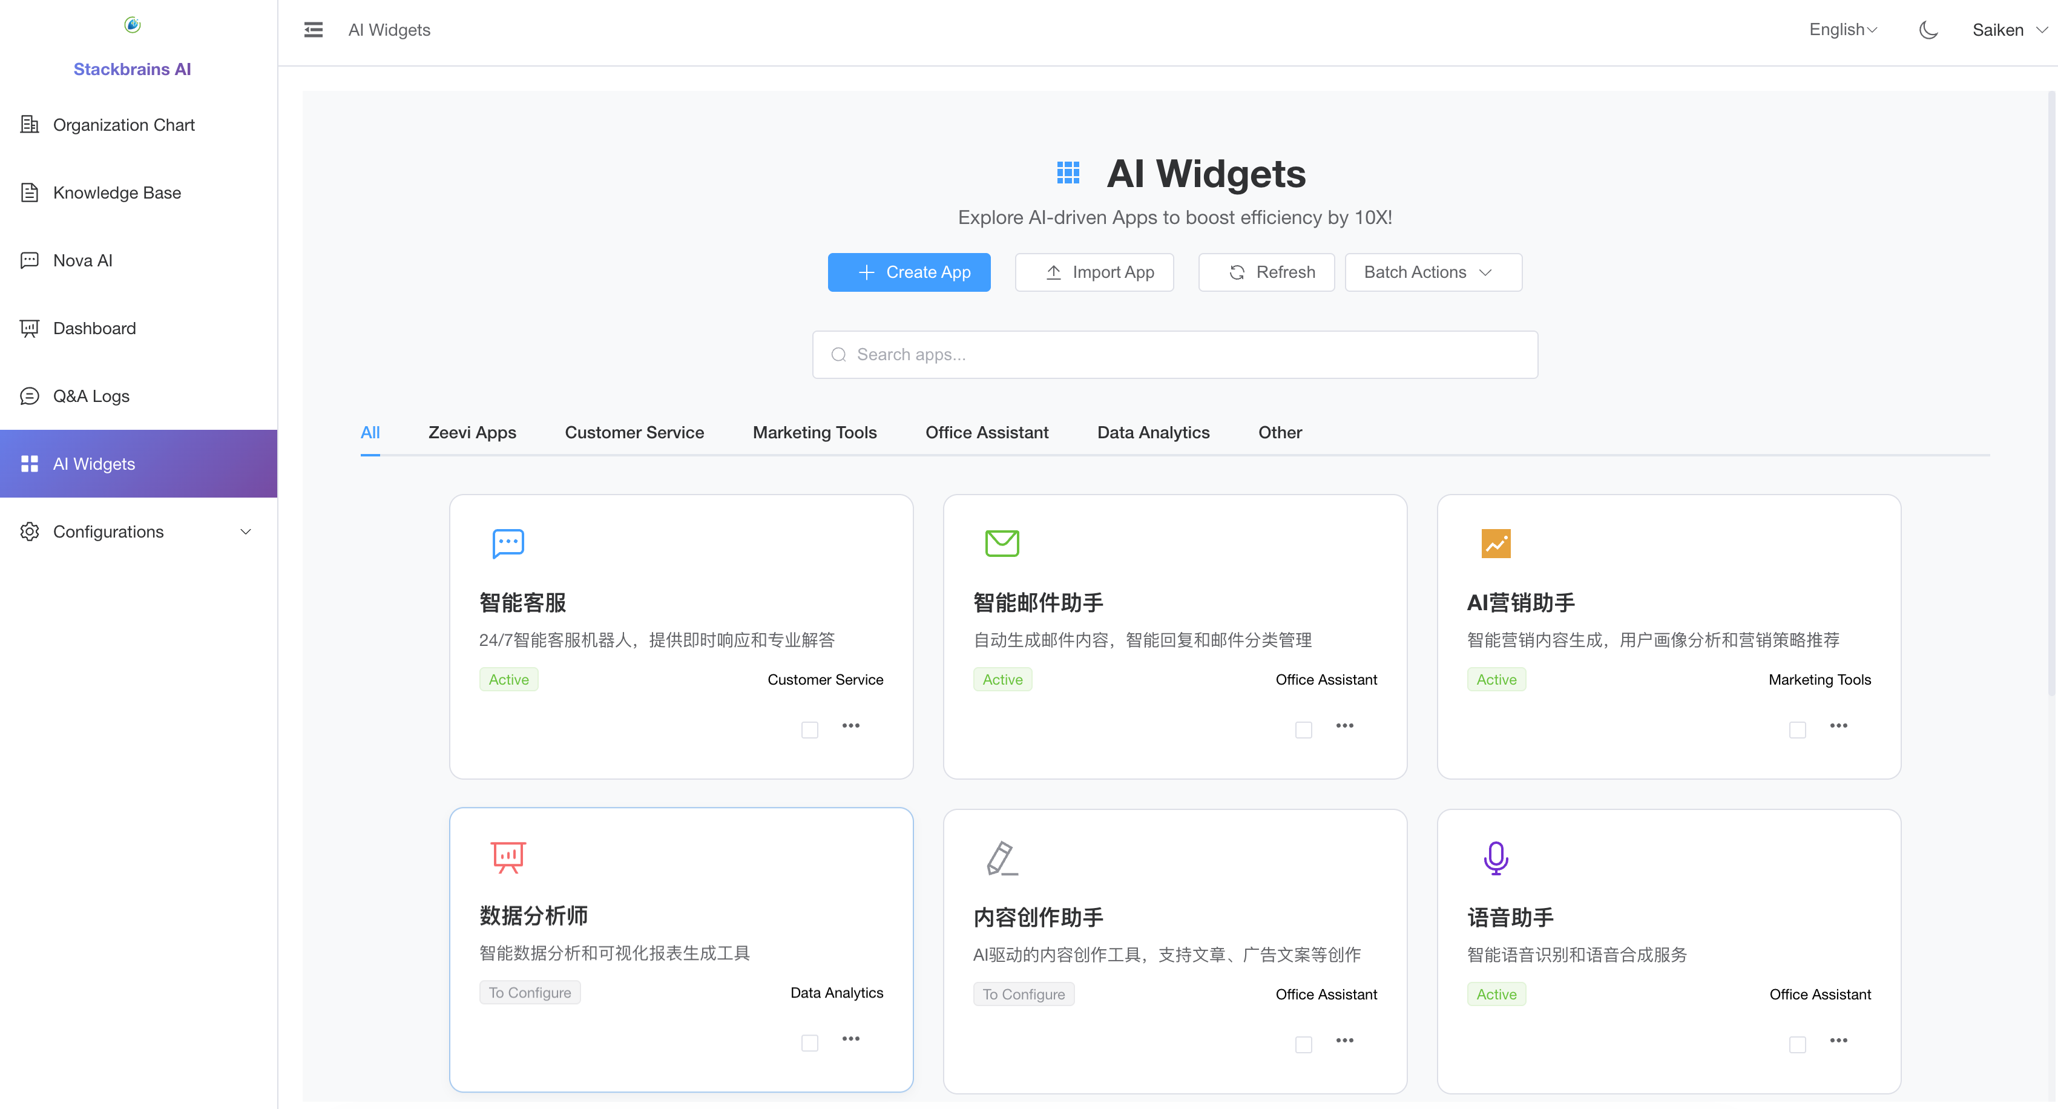Viewport: 2058px width, 1109px height.
Task: Tick the 语音助手 app checkbox
Action: [1798, 1044]
